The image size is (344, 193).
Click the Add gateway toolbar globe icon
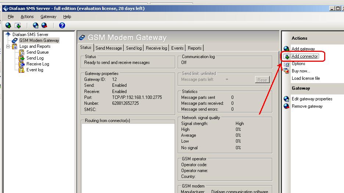[8, 25]
